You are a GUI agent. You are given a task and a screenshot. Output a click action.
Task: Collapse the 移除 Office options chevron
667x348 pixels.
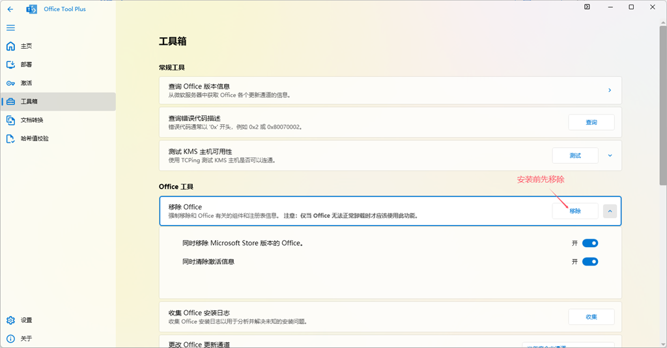[x=610, y=211]
